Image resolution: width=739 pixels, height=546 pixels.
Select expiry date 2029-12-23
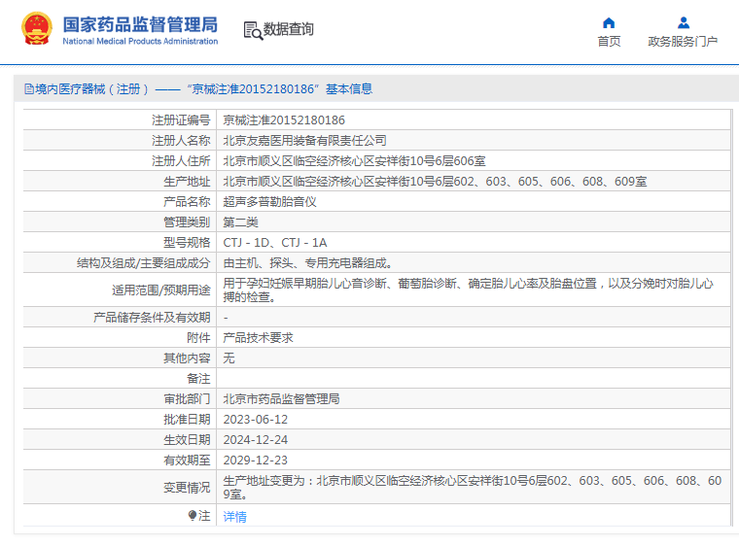(x=255, y=460)
